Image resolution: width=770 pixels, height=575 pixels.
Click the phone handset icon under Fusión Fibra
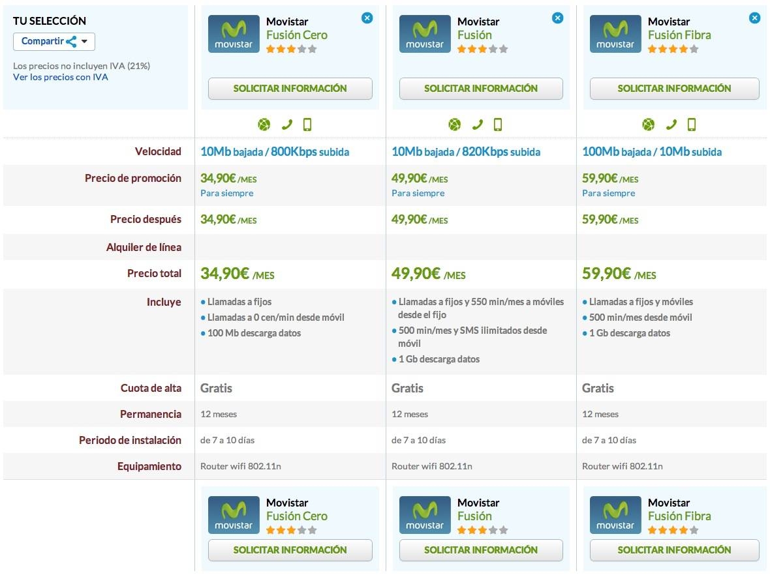pyautogui.click(x=671, y=125)
